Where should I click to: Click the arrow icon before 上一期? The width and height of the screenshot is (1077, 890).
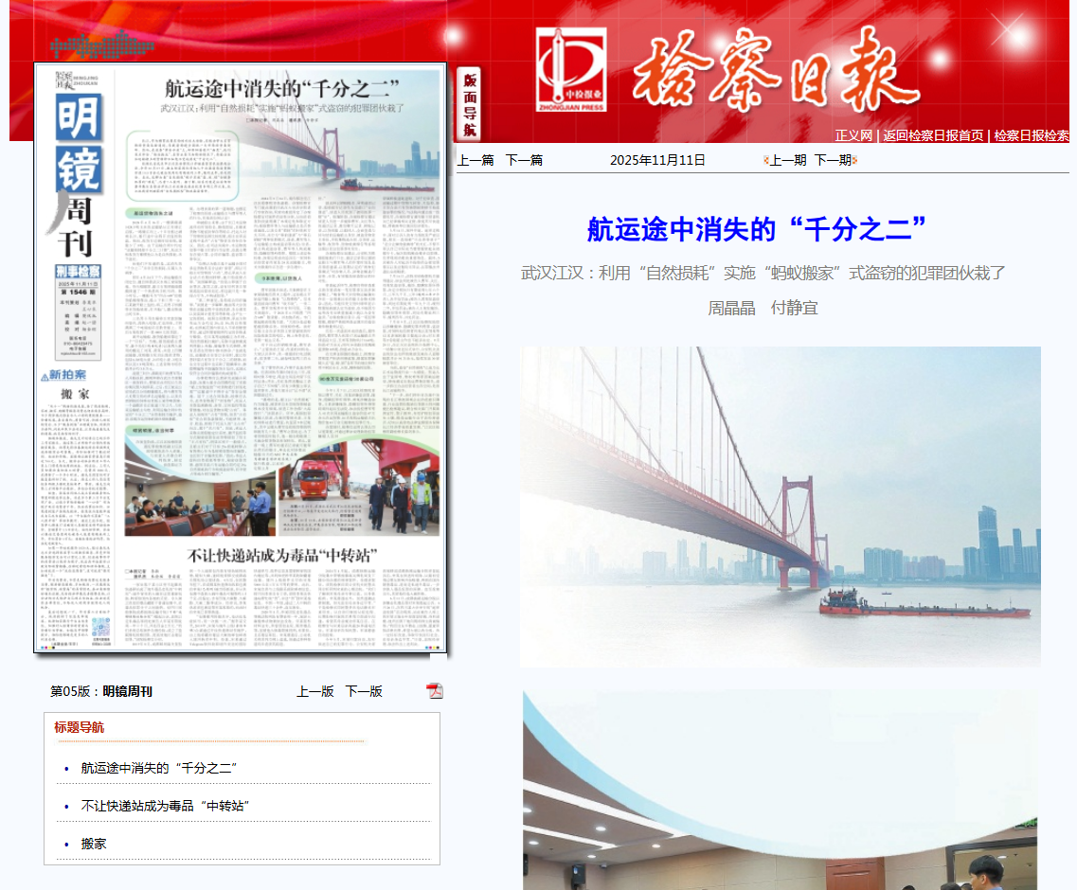[765, 161]
